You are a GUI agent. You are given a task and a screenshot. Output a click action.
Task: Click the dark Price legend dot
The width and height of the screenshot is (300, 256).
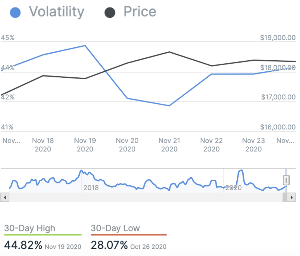click(x=109, y=12)
